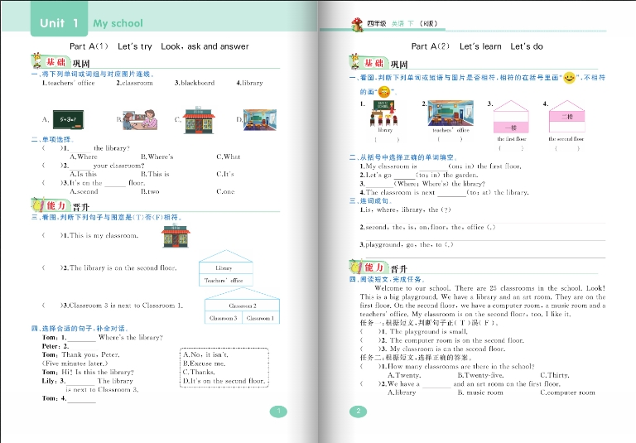This screenshot has height=443, width=636.
Task: Click the yellow smiley face icon
Action: pos(569,78)
